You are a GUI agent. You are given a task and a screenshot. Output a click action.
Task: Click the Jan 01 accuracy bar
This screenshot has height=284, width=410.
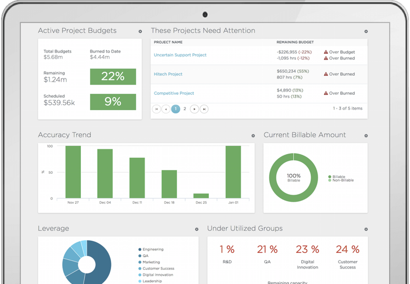pos(233,172)
